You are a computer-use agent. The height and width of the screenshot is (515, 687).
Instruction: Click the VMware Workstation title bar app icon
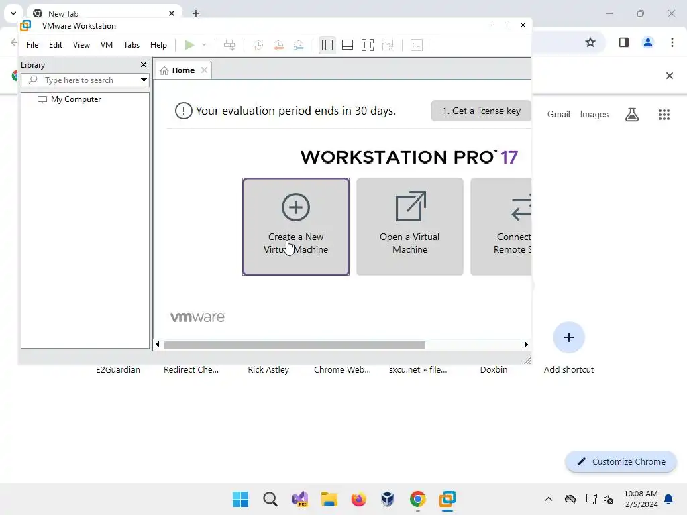click(x=25, y=26)
